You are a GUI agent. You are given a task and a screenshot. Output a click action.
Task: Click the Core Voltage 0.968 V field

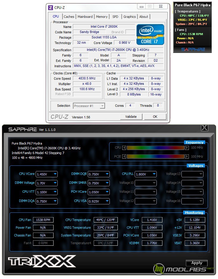tap(125, 43)
